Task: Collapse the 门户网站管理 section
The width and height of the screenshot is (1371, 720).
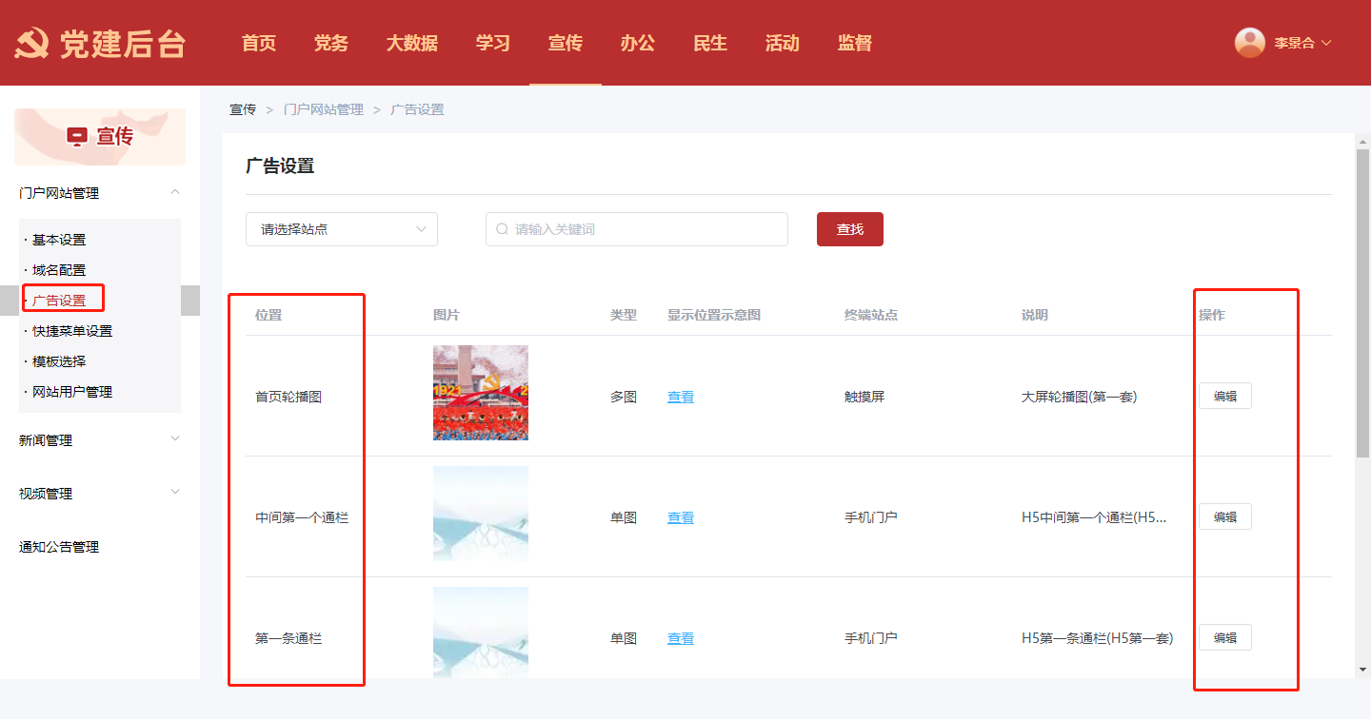Action: pos(174,193)
